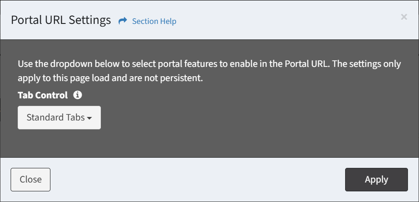Click the Tab Control label text
This screenshot has width=419, height=202.
point(43,95)
